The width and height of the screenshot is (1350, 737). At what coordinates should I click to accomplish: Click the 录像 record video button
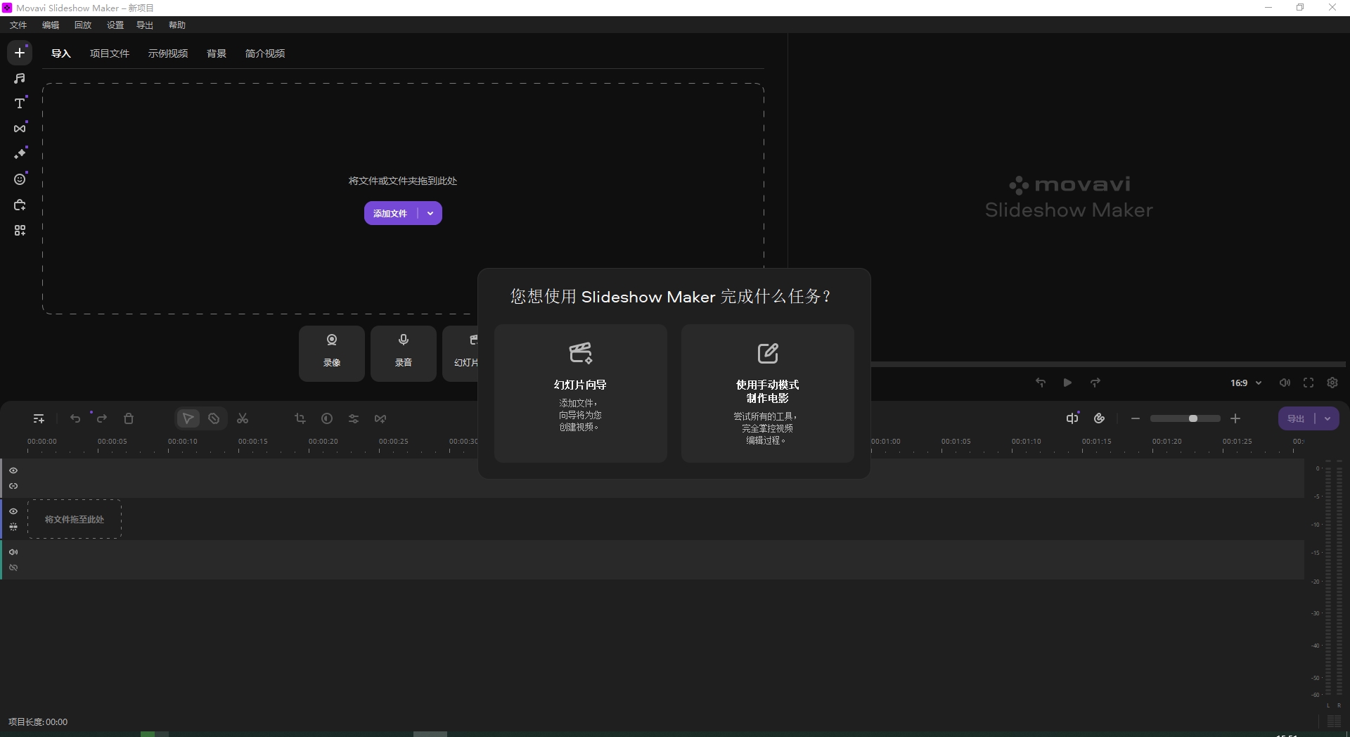tap(332, 353)
